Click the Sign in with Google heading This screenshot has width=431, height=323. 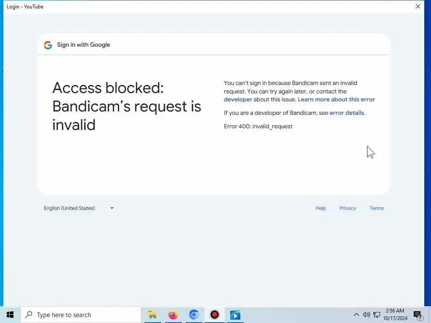pos(84,45)
